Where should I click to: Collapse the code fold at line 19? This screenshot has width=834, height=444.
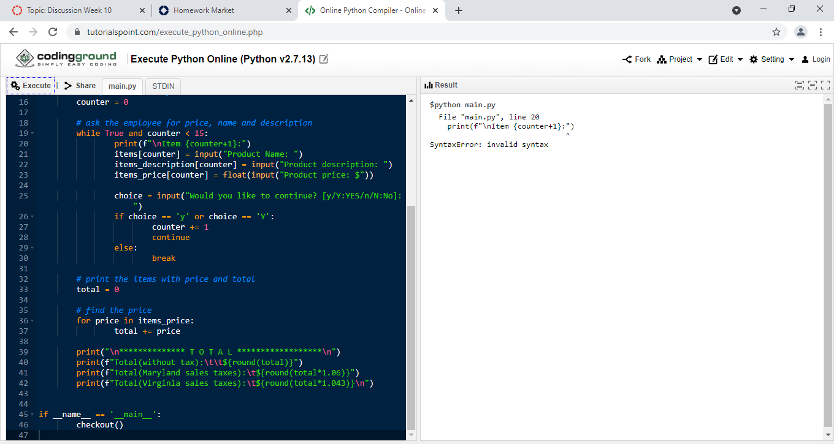32,134
